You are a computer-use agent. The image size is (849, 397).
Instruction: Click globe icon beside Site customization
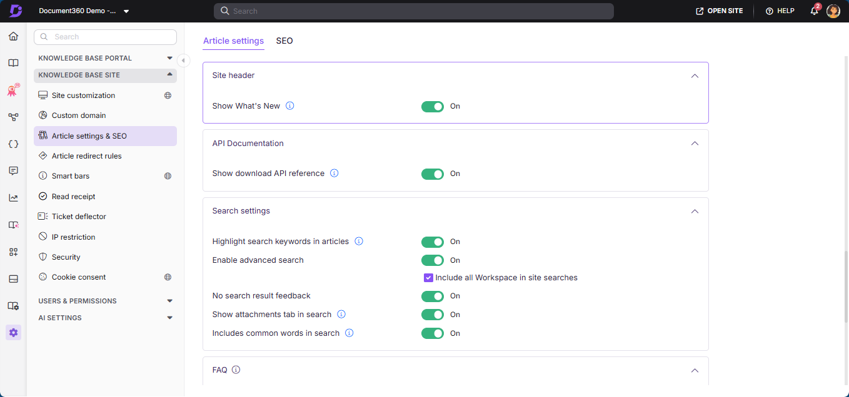pos(168,96)
